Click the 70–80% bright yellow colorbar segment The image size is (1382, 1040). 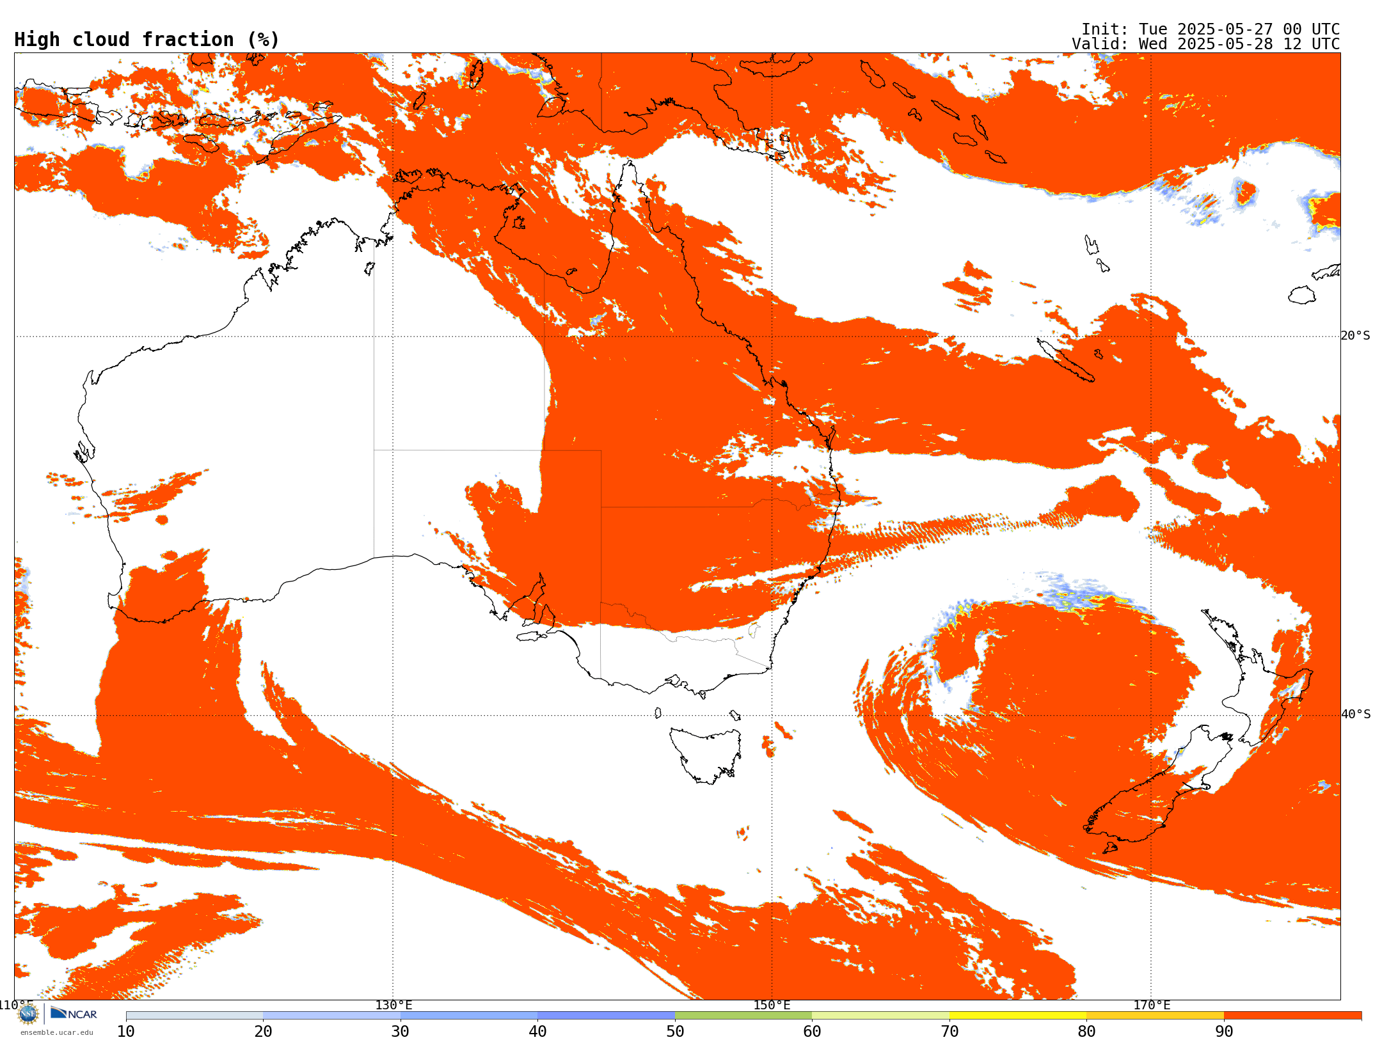coord(1018,1016)
